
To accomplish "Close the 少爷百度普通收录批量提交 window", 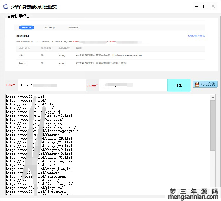I will point(213,6).
